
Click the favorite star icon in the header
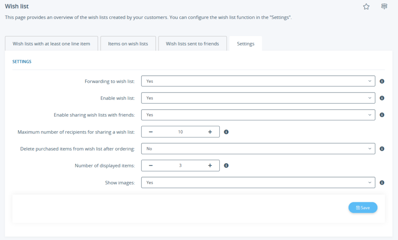(x=366, y=7)
